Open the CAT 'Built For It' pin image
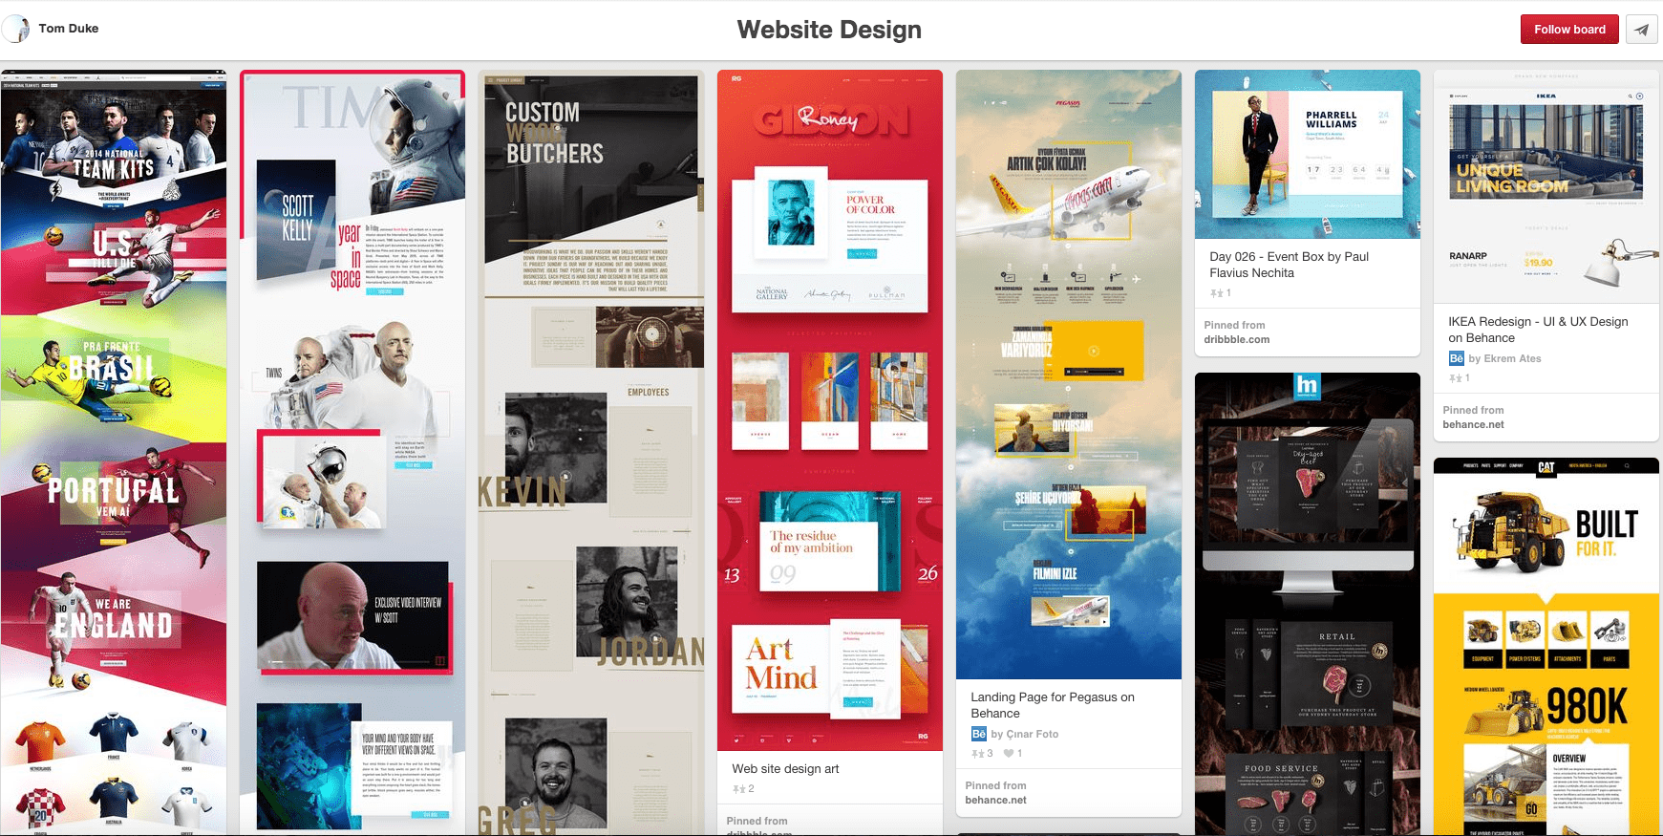 1546,647
